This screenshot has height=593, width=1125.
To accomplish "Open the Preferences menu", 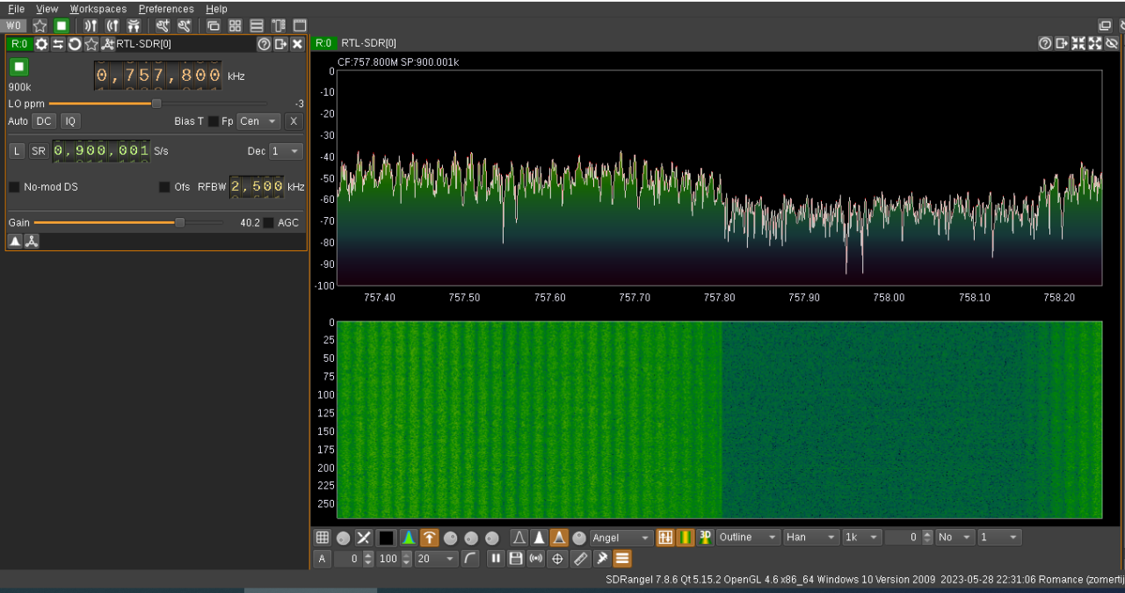I will pyautogui.click(x=166, y=9).
